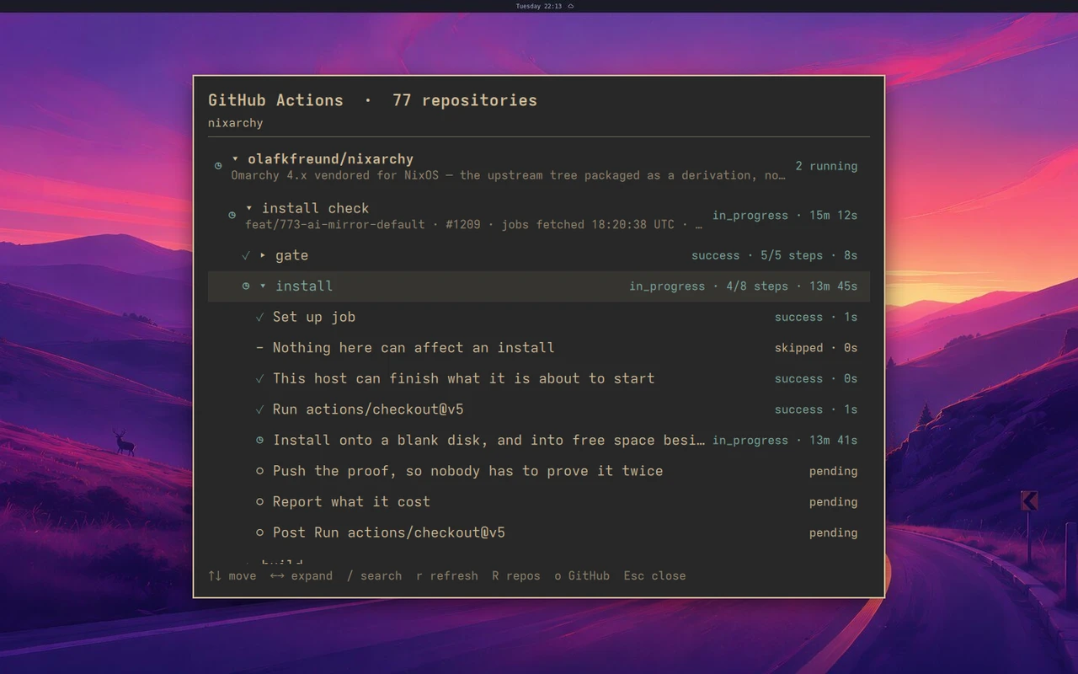Click the r refresh hint in footer
The width and height of the screenshot is (1078, 674).
[x=447, y=576]
